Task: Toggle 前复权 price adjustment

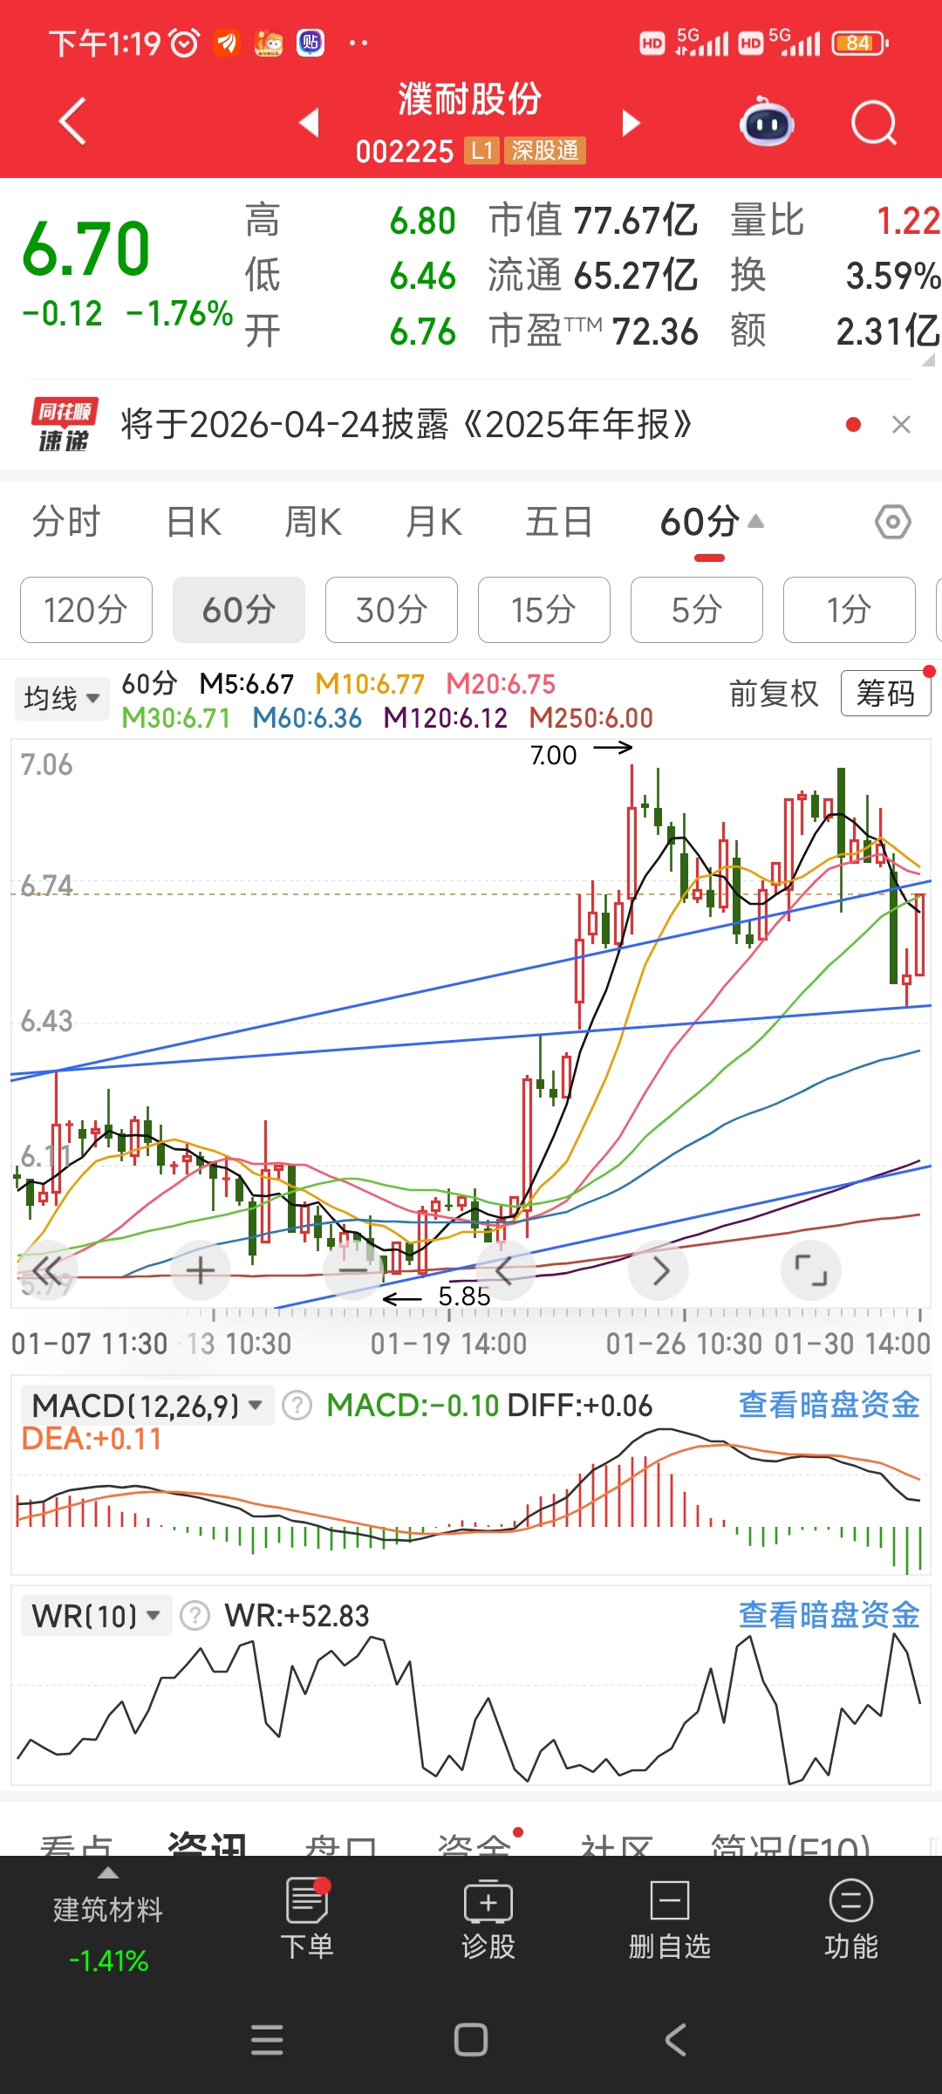Action: click(x=774, y=694)
